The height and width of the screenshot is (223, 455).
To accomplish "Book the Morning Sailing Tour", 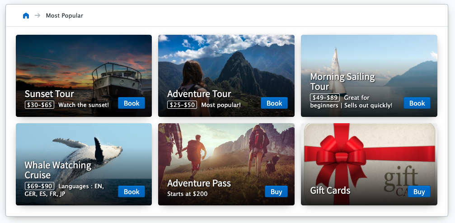I will (x=417, y=103).
